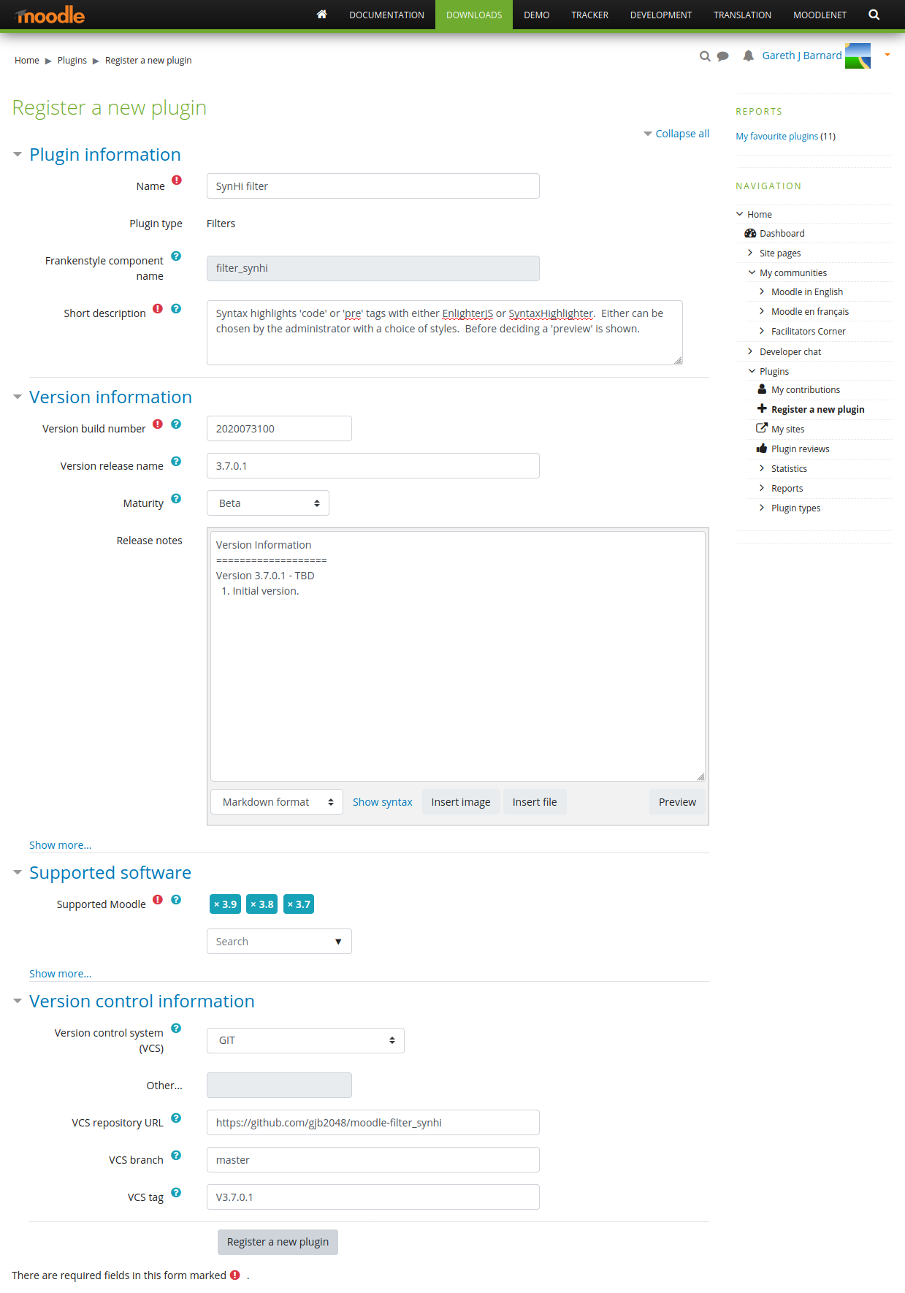The height and width of the screenshot is (1293, 905).
Task: Remove the 3.9 supported Moodle tag
Action: tap(226, 904)
